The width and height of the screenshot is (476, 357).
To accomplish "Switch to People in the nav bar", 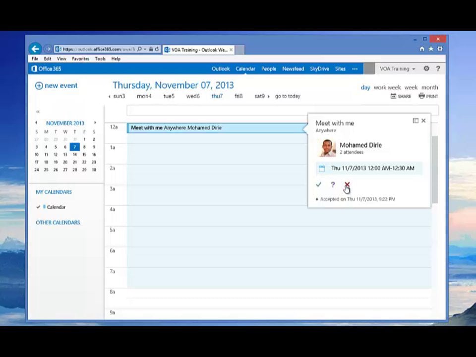I will coord(269,69).
